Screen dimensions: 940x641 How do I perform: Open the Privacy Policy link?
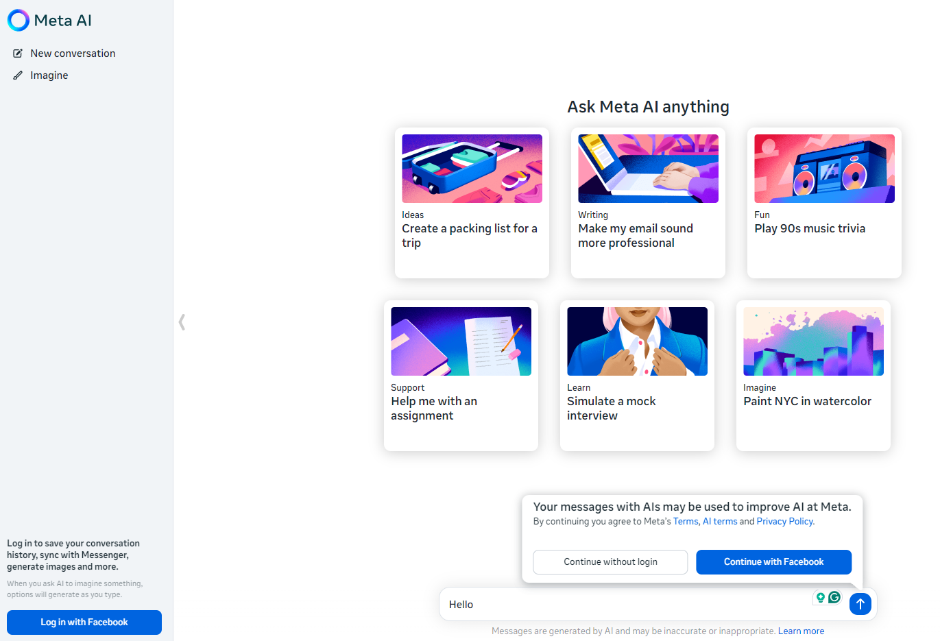tap(785, 522)
